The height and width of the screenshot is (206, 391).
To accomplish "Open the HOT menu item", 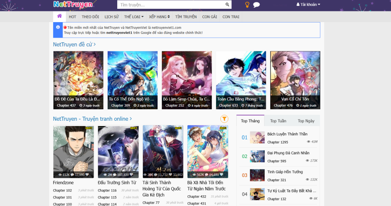I will 73,17.
